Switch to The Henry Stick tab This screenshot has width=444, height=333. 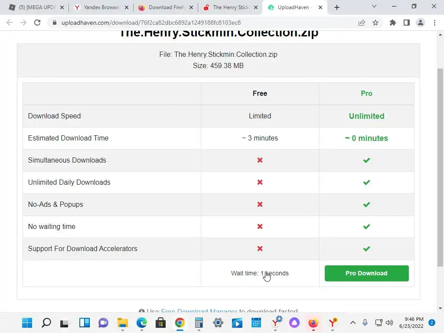click(x=230, y=7)
